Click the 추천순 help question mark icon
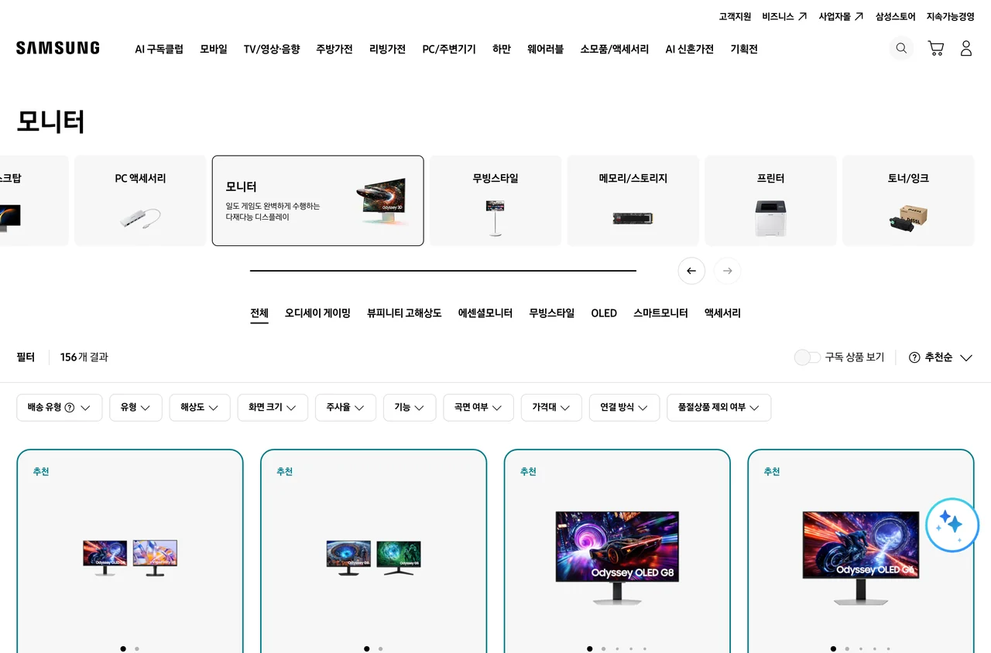 [914, 357]
